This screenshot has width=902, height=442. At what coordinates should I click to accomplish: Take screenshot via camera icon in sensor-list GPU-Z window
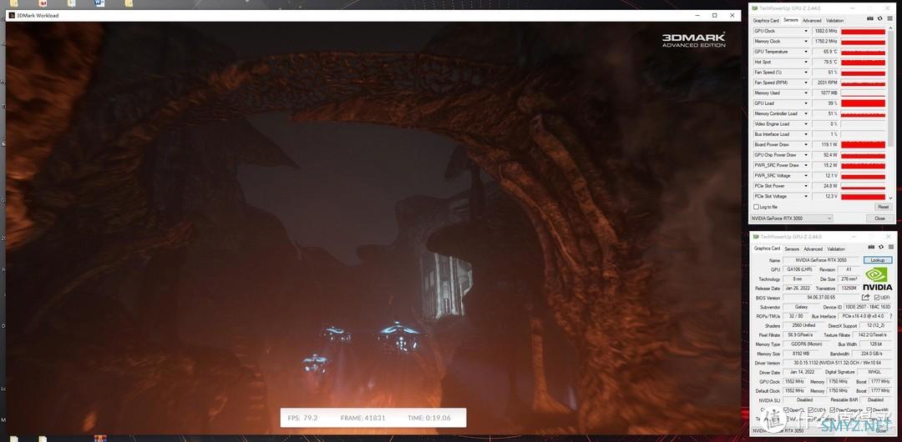872,19
